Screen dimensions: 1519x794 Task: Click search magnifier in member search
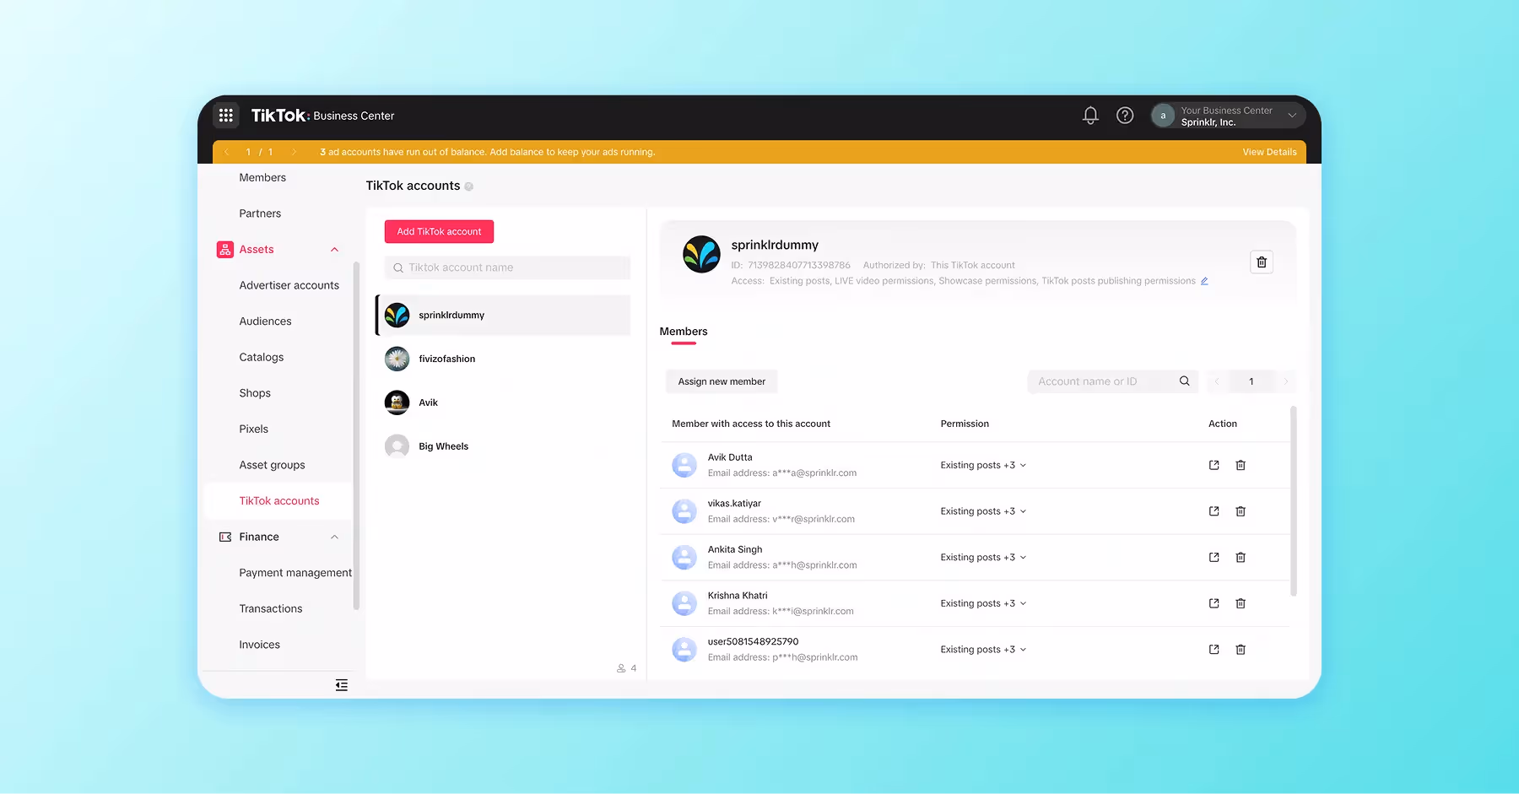(x=1184, y=381)
